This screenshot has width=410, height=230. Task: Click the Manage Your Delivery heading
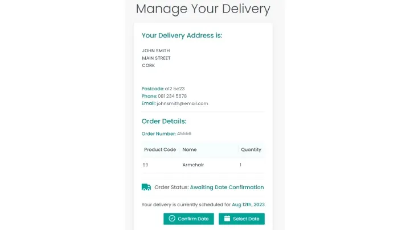tap(203, 9)
